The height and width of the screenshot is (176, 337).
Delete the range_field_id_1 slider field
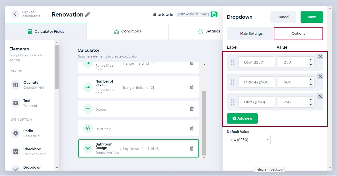[192, 64]
